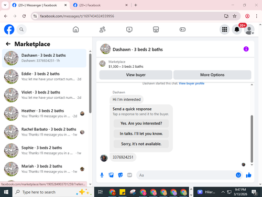262x197 pixels.
Task: Bookmark this page with the star
Action: (x=234, y=16)
